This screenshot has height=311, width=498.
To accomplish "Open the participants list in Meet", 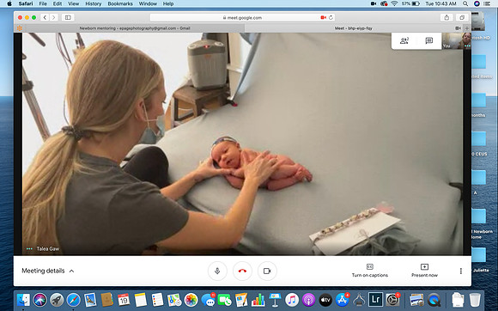I will coord(404,40).
